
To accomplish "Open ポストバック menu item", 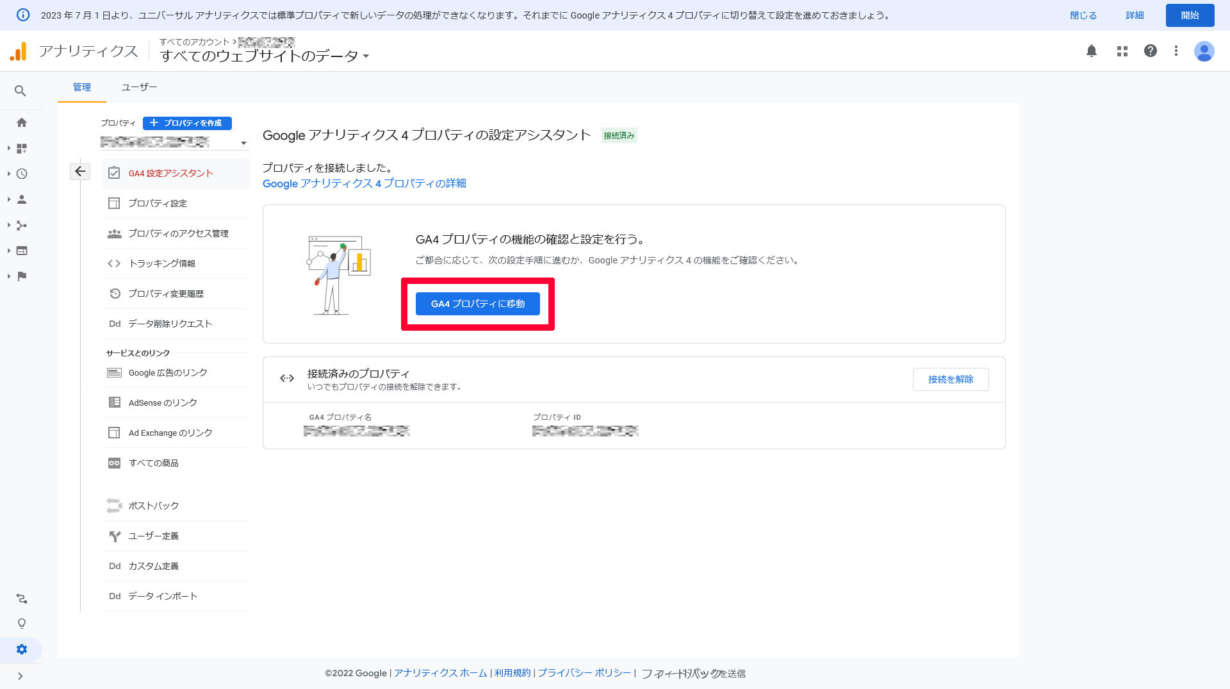I will [x=176, y=506].
